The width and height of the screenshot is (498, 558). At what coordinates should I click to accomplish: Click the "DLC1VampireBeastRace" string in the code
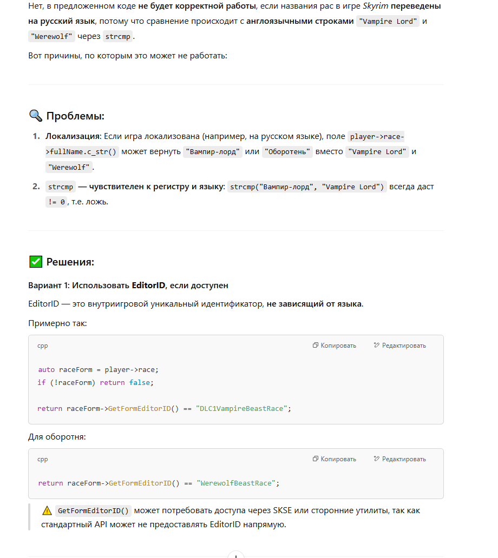242,409
